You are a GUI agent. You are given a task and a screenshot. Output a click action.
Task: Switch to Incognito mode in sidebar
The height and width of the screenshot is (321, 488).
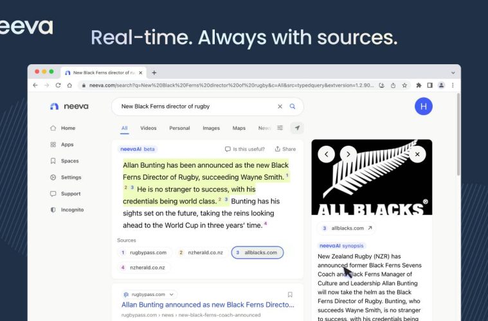[67, 210]
